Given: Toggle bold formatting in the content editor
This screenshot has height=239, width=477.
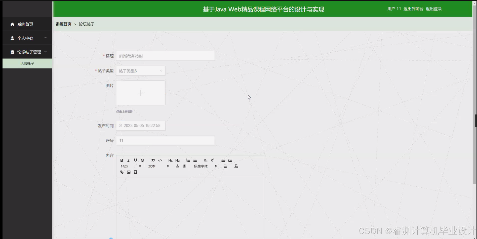Looking at the screenshot, I should 122,160.
